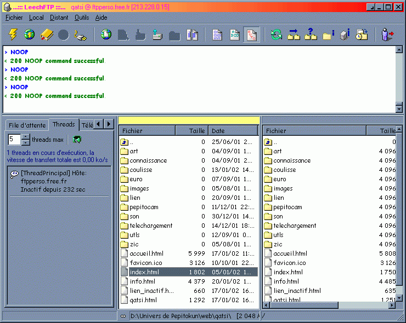
Task: Switch to the File d'attente tab
Action: [x=27, y=125]
